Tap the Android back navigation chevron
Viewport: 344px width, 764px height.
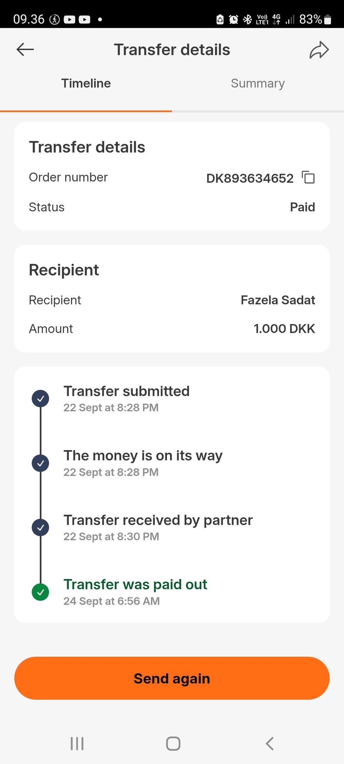click(x=269, y=744)
